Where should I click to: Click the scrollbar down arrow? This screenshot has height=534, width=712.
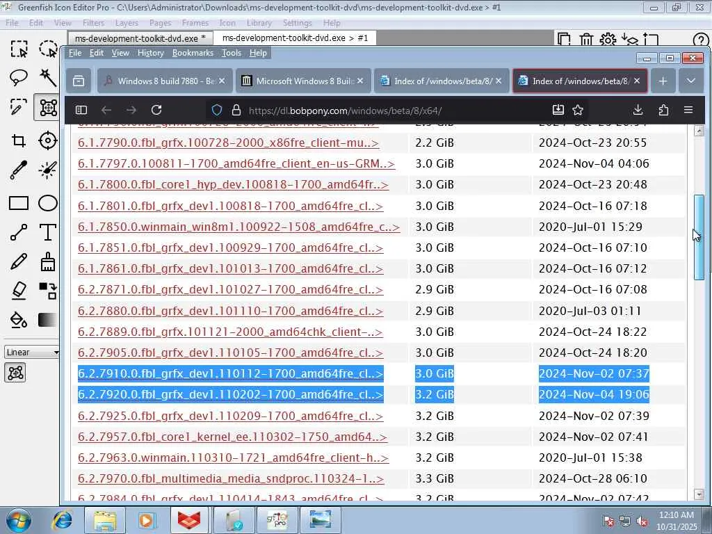(x=699, y=494)
